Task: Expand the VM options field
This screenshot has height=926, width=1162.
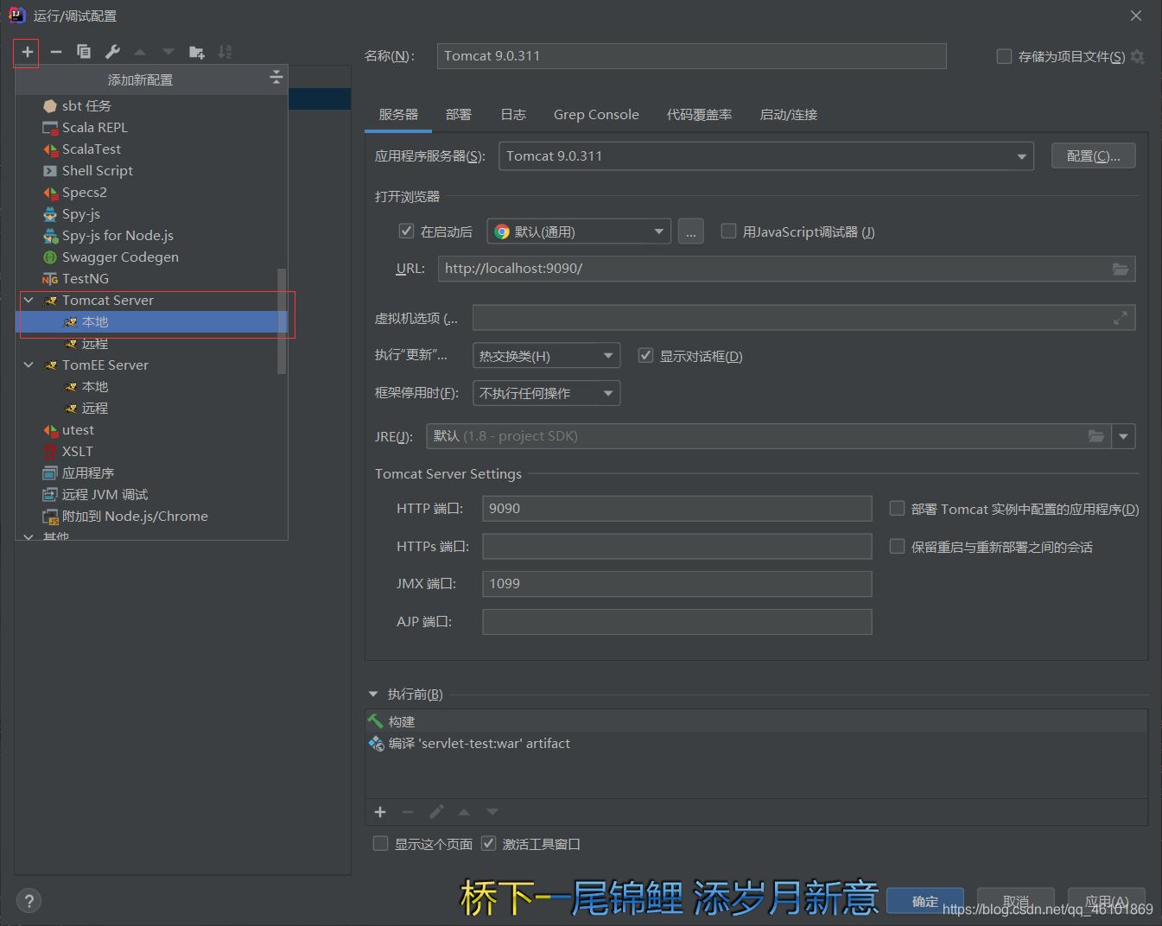Action: pyautogui.click(x=1120, y=318)
